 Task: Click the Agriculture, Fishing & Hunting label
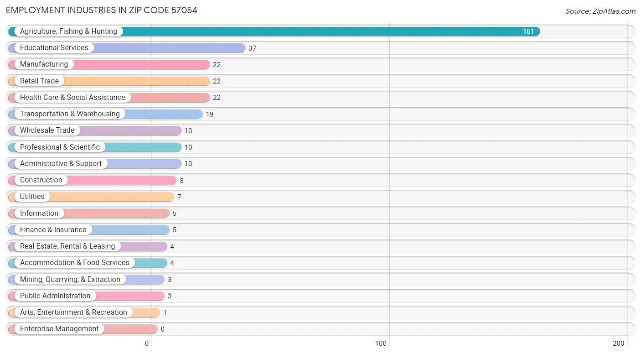coord(68,31)
